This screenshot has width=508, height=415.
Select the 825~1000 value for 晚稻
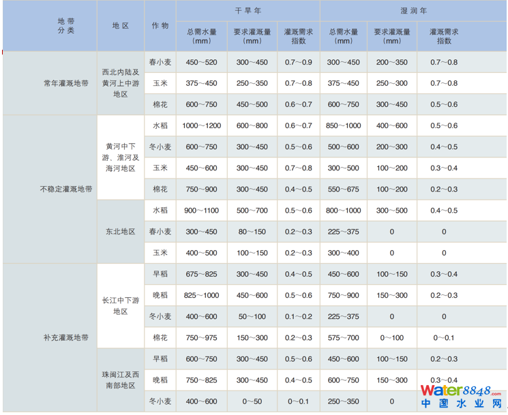201,295
